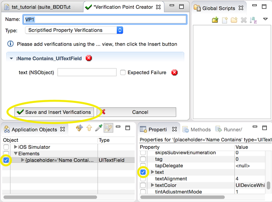Check the tapDelegate property checkbox
272x202 pixels.
143,165
